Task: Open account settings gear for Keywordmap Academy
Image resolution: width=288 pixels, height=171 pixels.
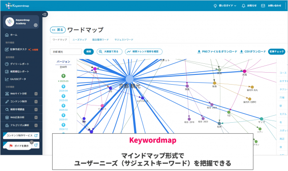Action: point(35,25)
